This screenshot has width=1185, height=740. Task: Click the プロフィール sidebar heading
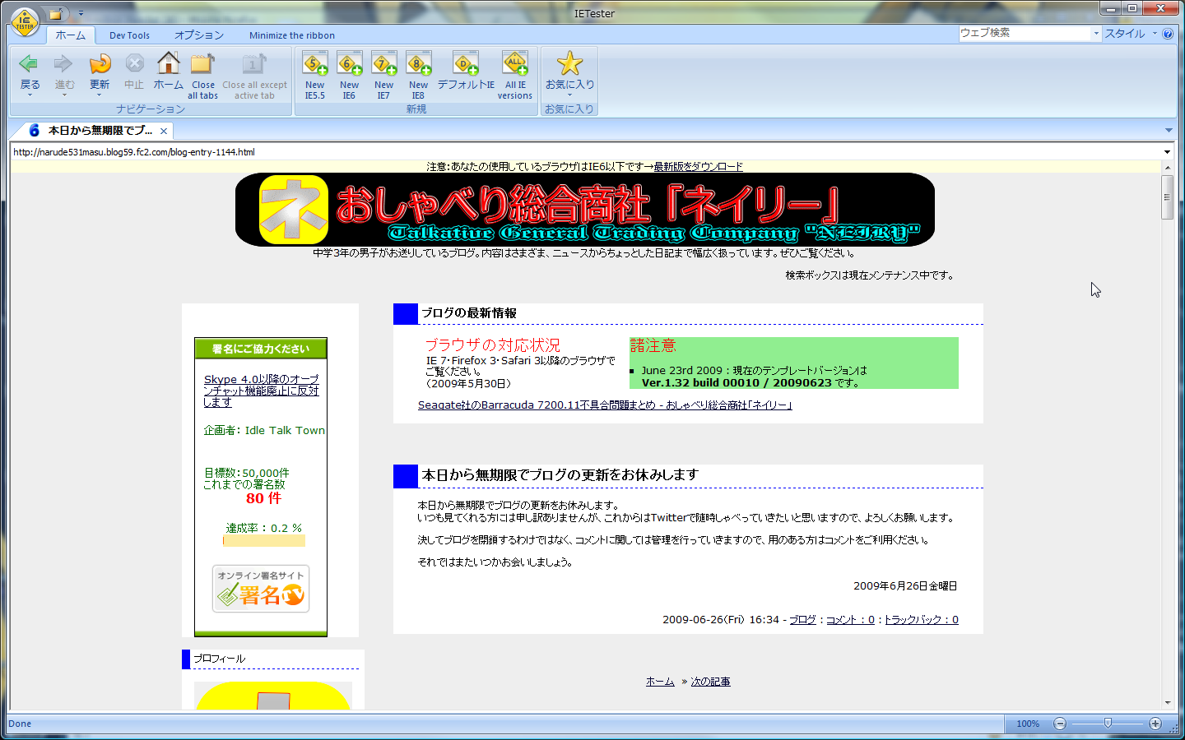[x=219, y=659]
